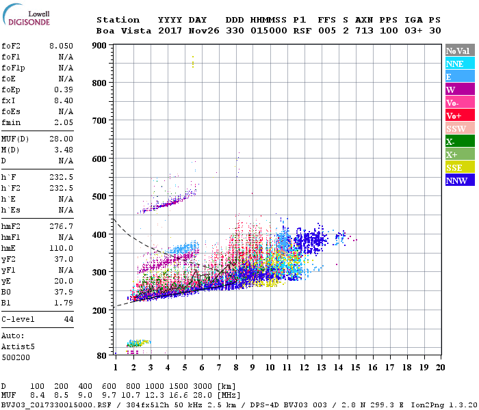
Task: Click the 20 MHz frequency axis label
Action: [x=440, y=368]
